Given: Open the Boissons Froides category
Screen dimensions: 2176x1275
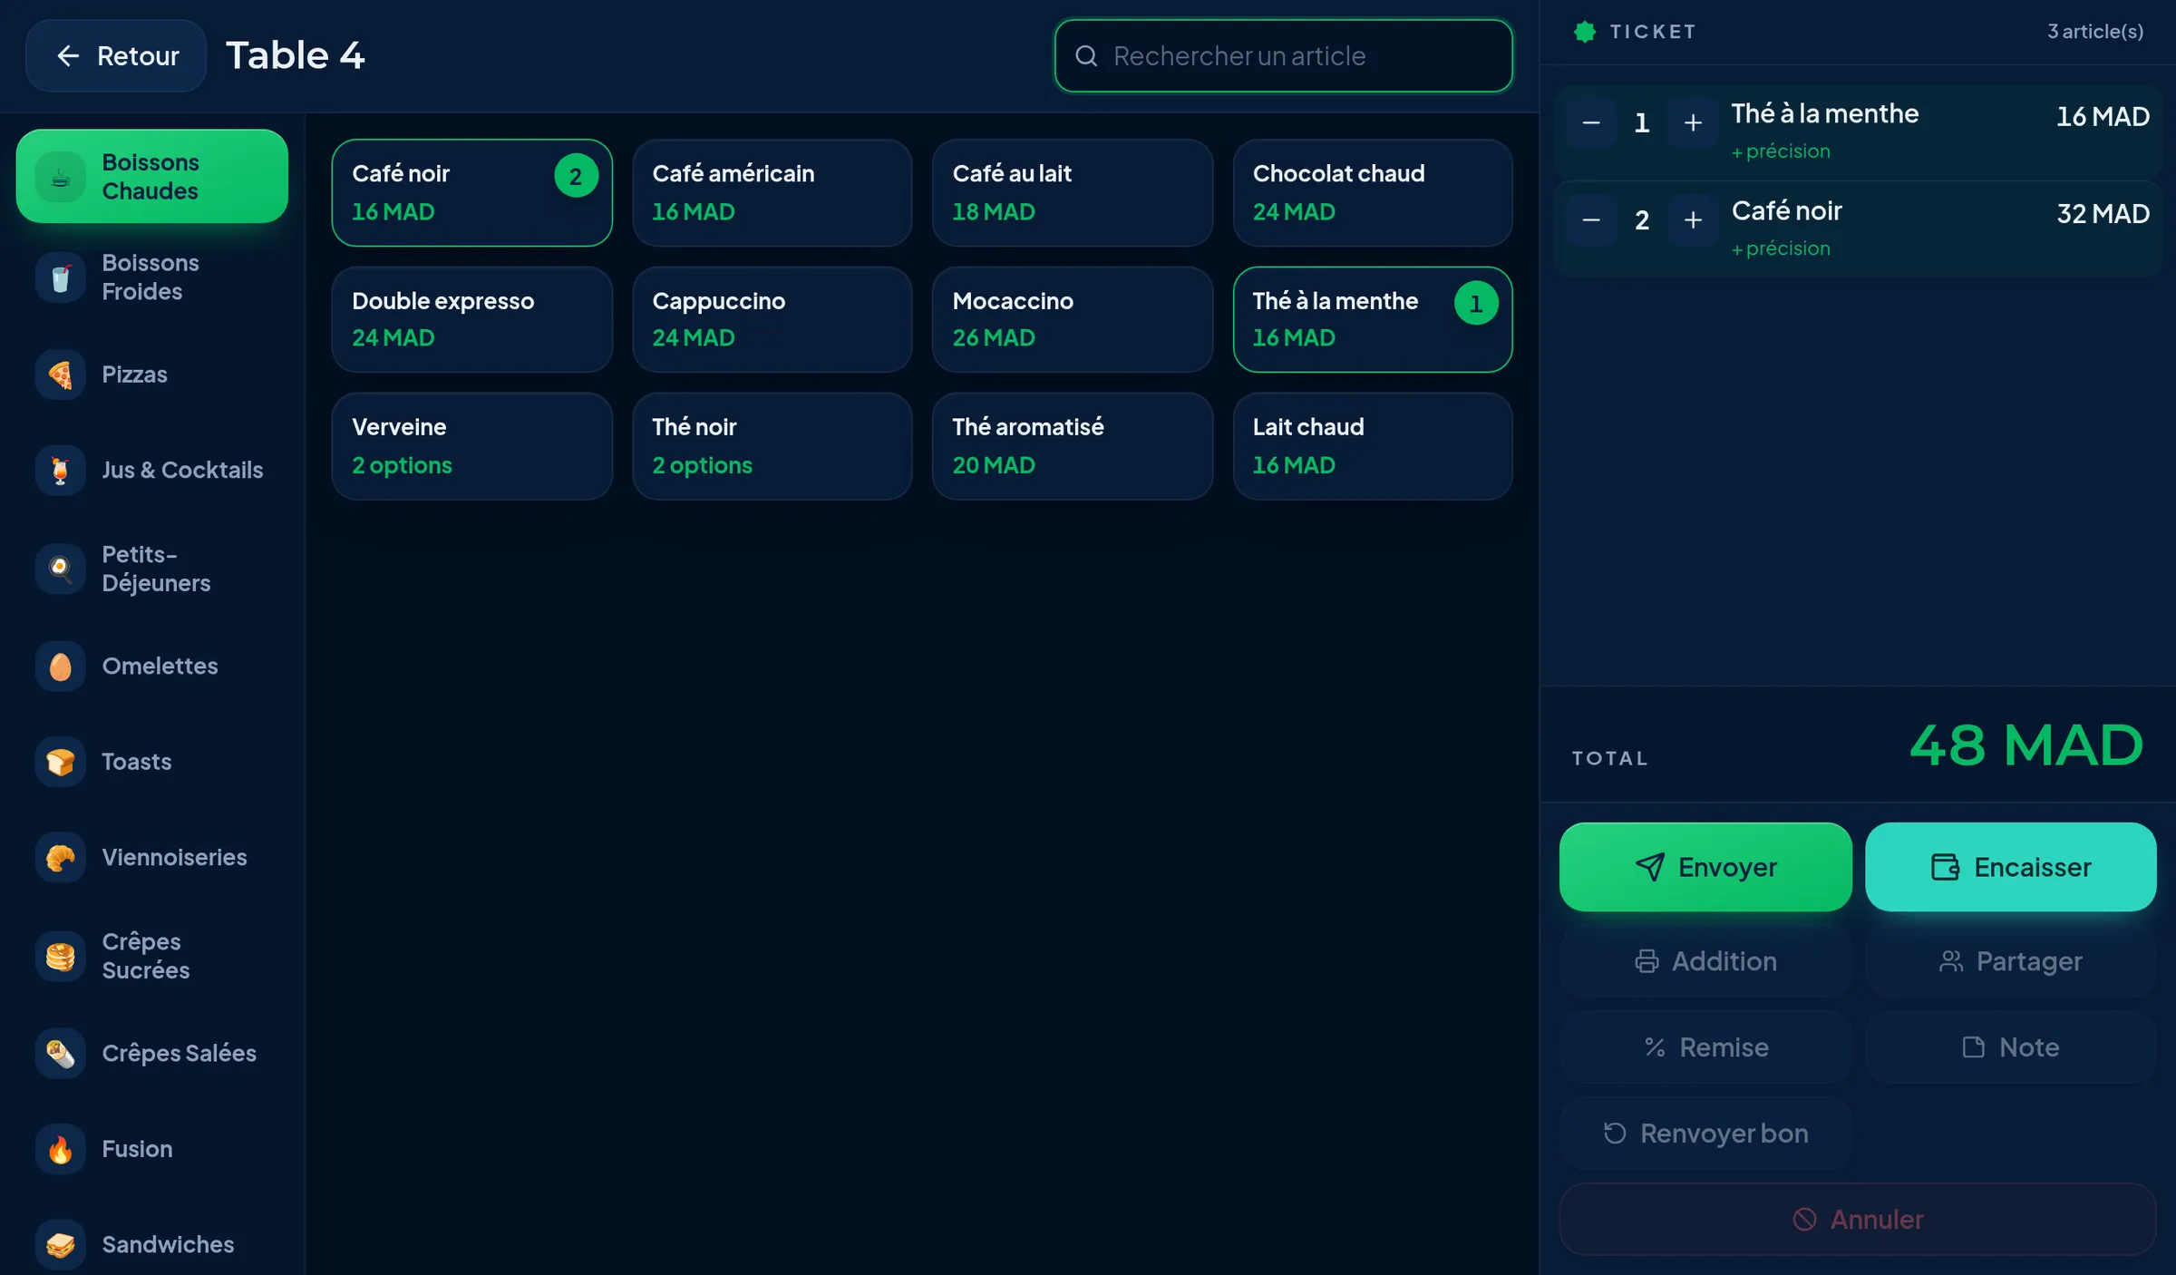Looking at the screenshot, I should (151, 277).
